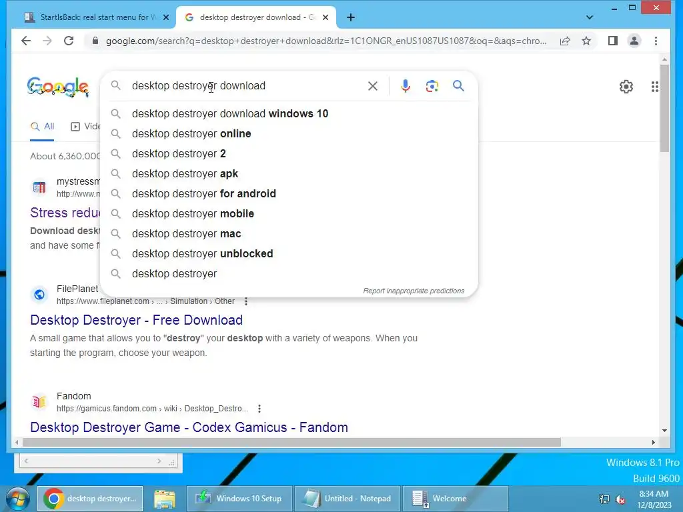Screen dimensions: 683x512
Task: Click the browser forward arrow
Action: click(47, 41)
